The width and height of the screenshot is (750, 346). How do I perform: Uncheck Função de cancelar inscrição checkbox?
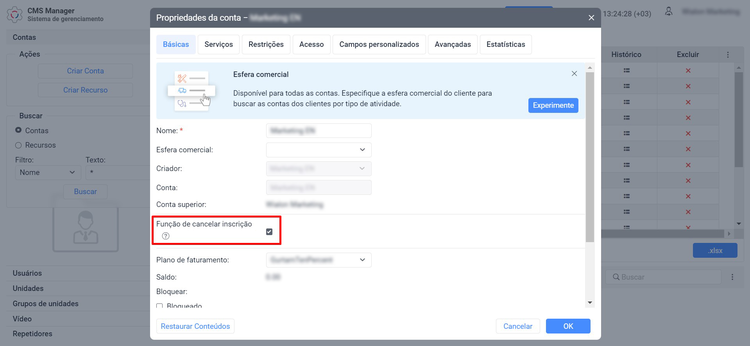tap(269, 232)
